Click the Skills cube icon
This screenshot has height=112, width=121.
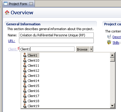(109, 42)
